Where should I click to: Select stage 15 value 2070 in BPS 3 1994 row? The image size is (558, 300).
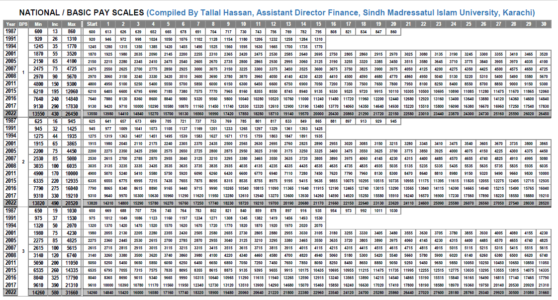click(318, 225)
